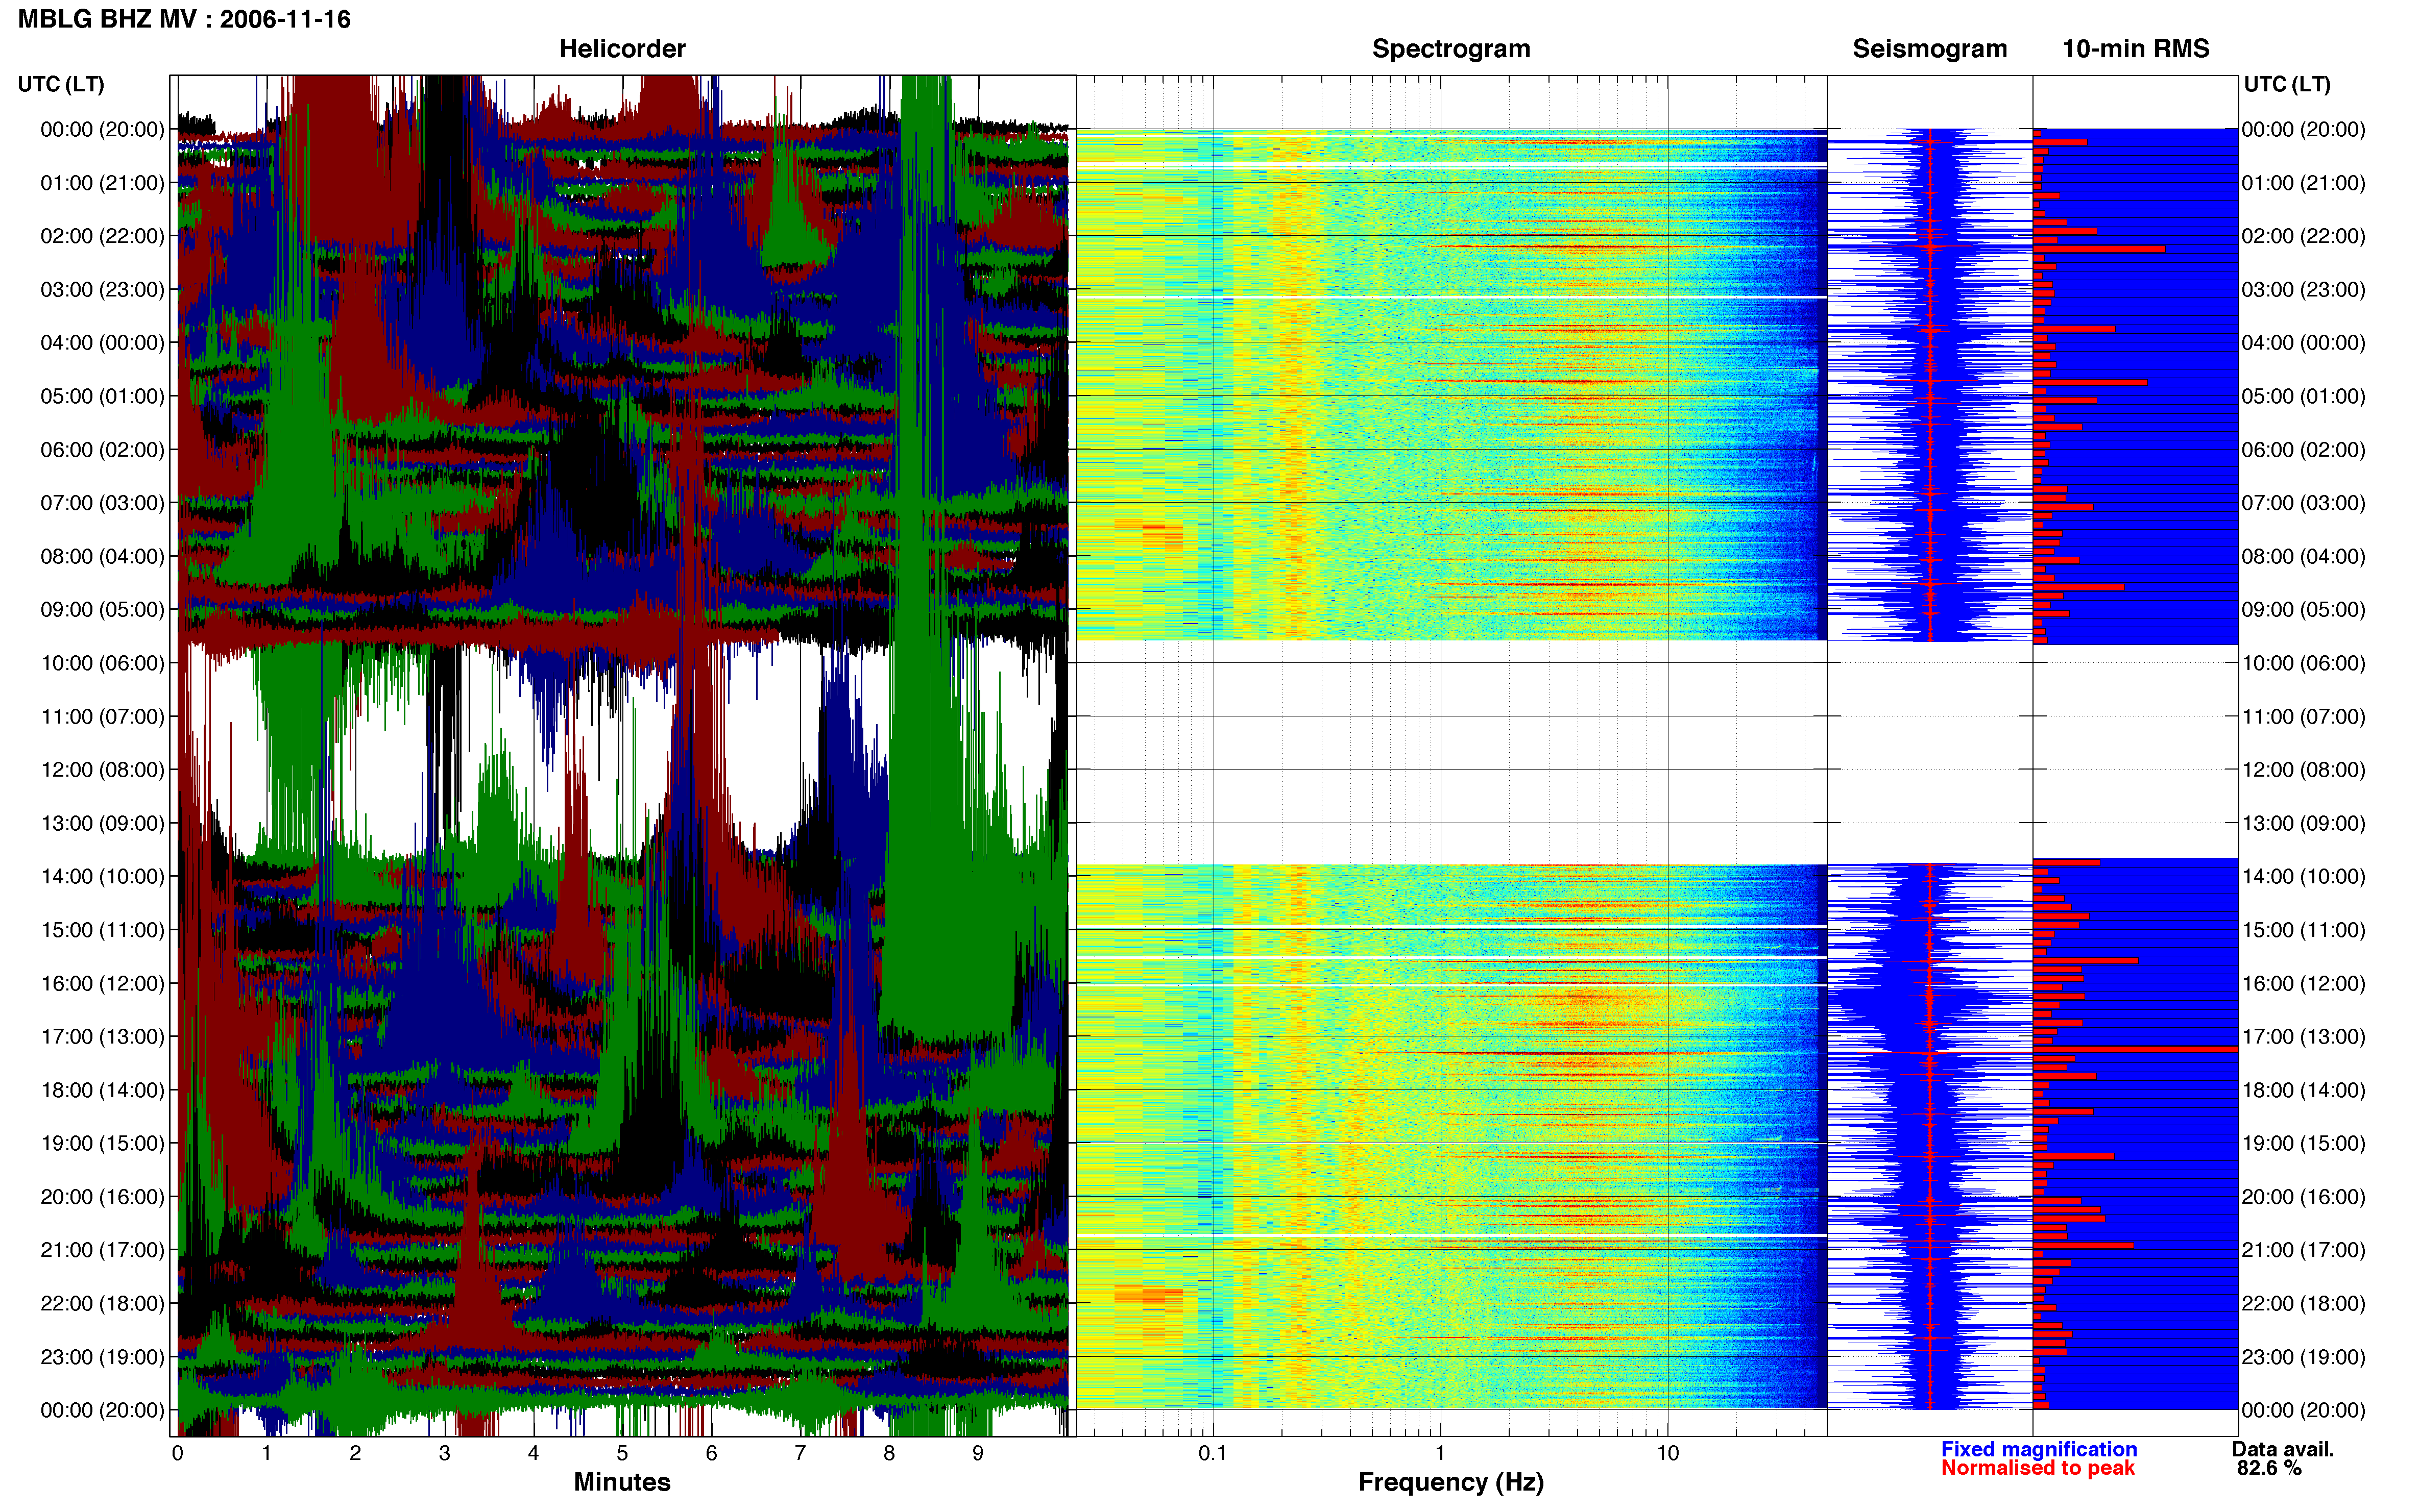This screenshot has height=1512, width=2420.
Task: Select the Seismogram panel heading
Action: (x=1929, y=49)
